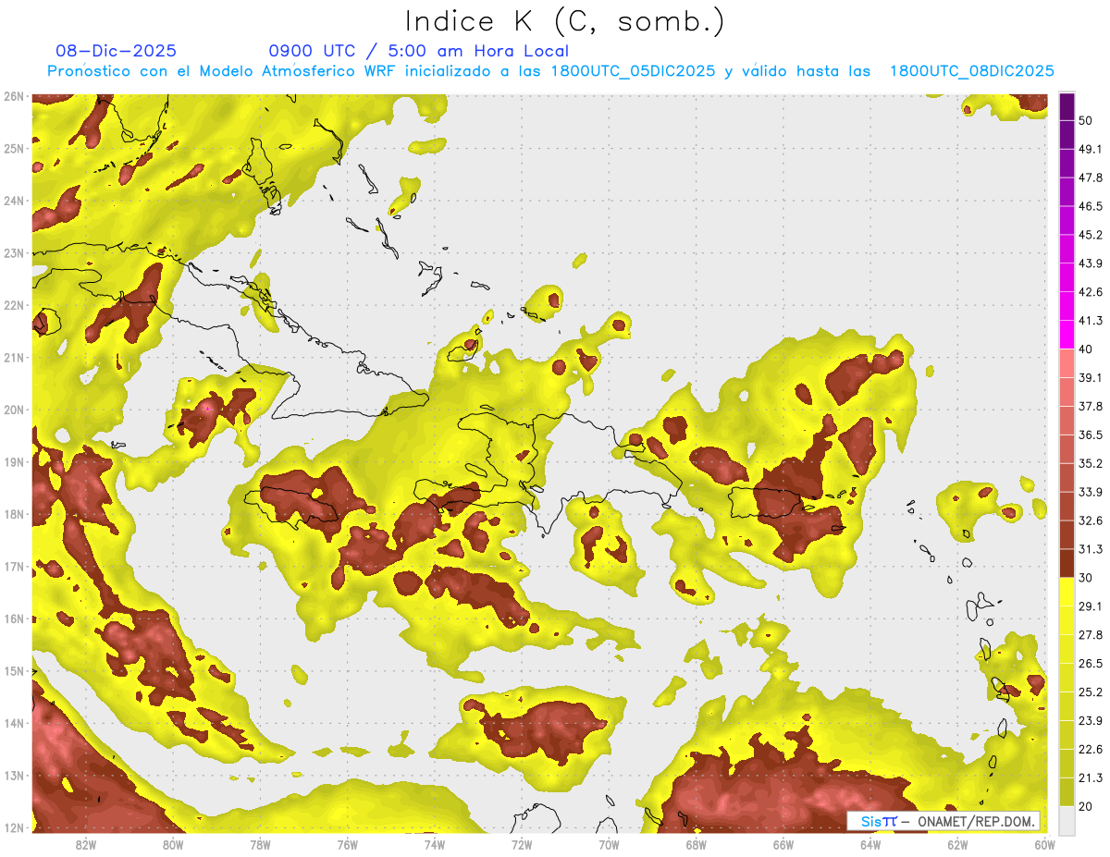This screenshot has height=857, width=1110.
Task: Click latitude label "22N"
Action: 14,305
